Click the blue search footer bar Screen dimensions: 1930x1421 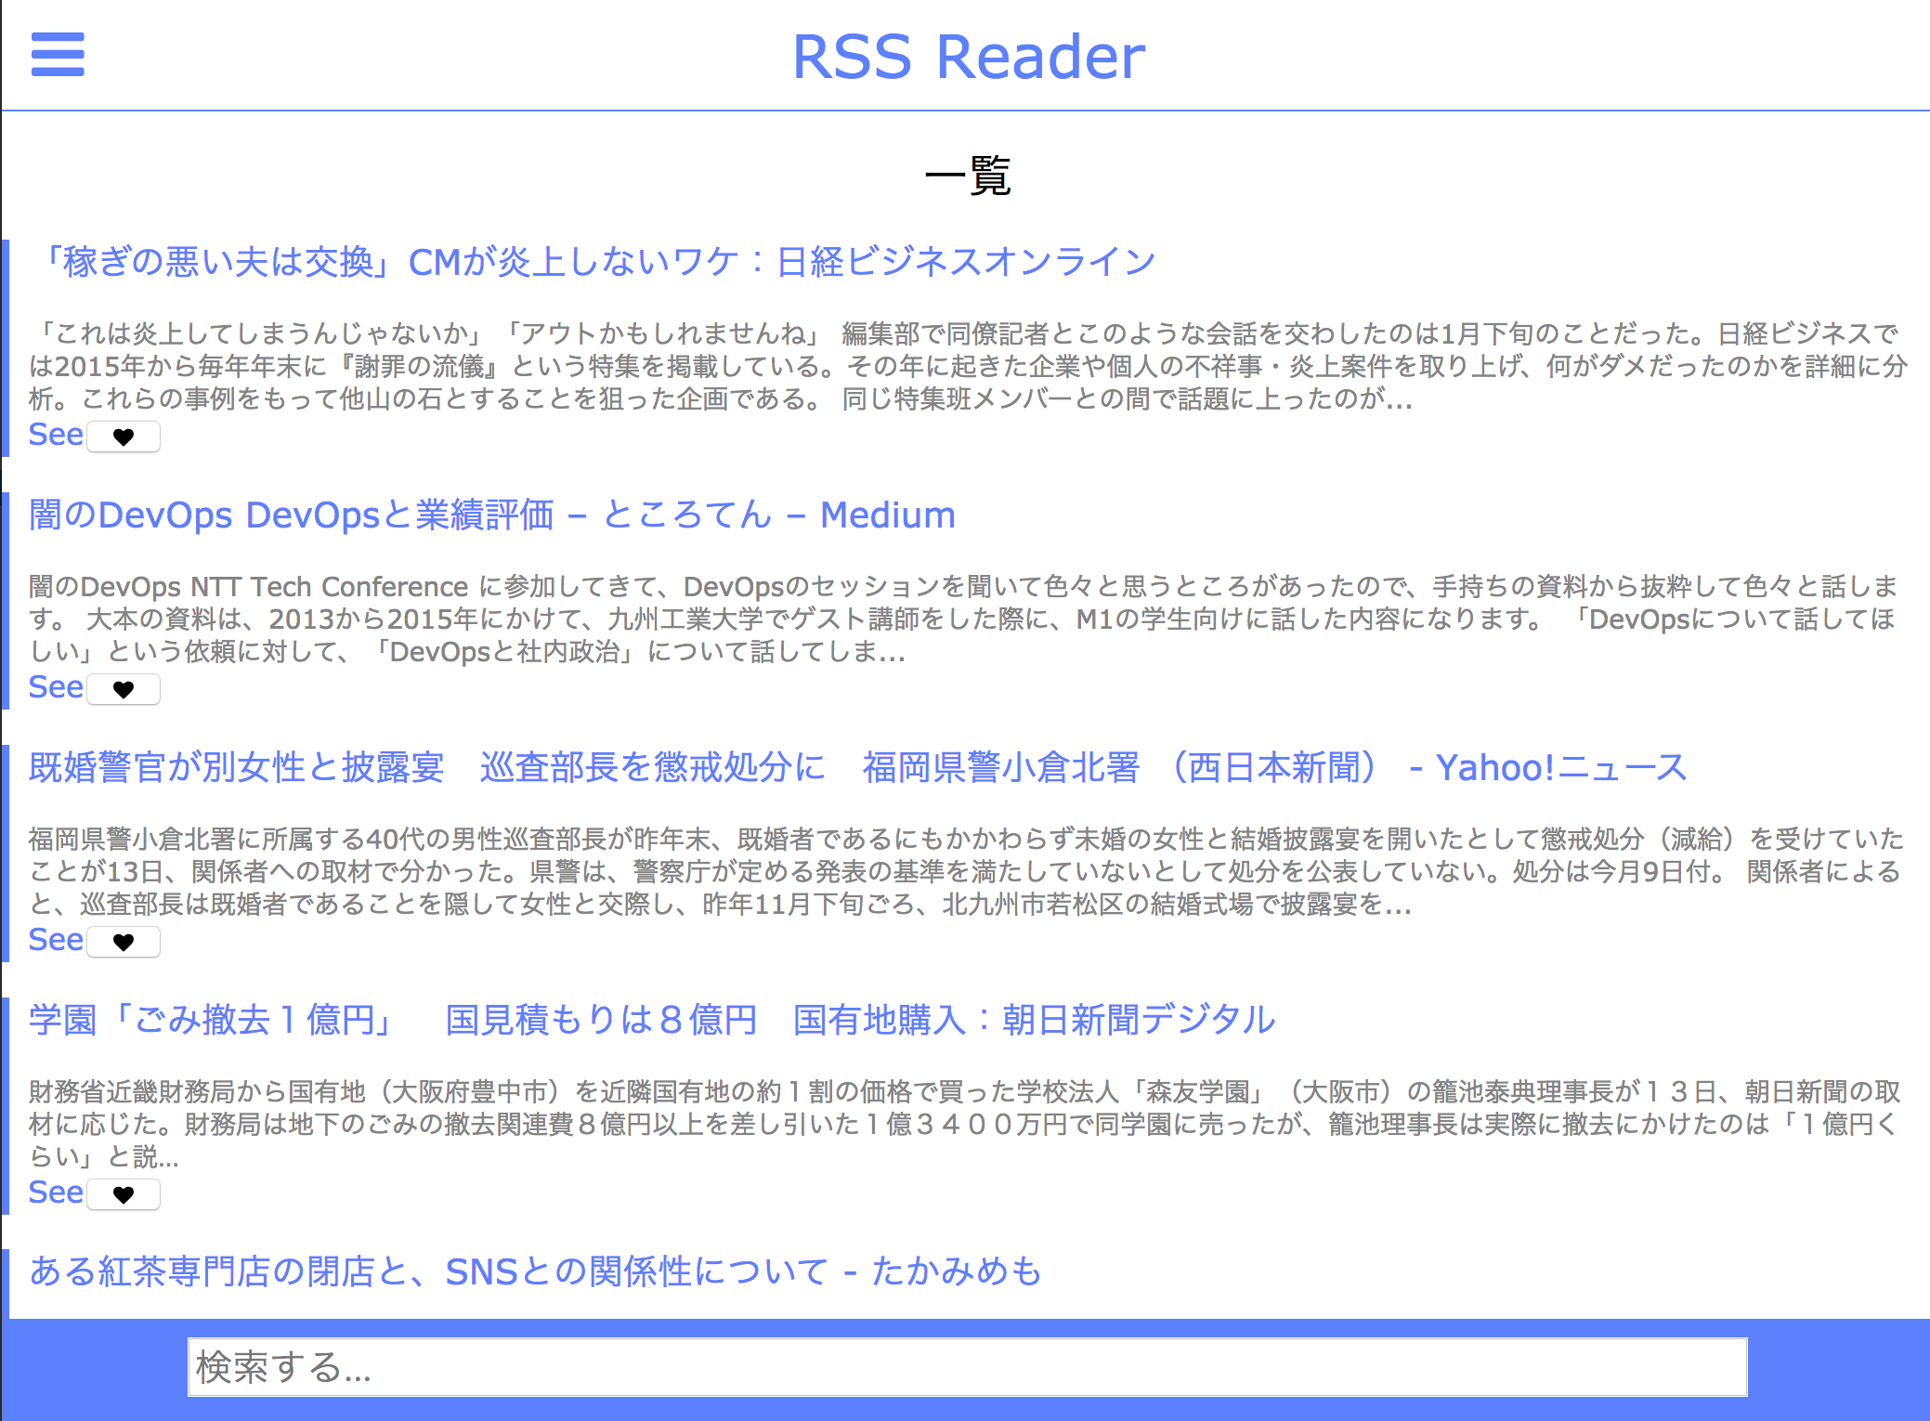(93, 1370)
